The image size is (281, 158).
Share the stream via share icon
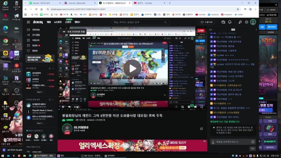pyautogui.click(x=202, y=129)
